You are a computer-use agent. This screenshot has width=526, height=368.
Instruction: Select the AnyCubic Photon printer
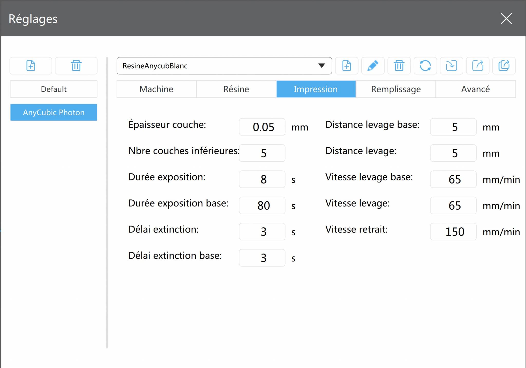click(x=54, y=112)
